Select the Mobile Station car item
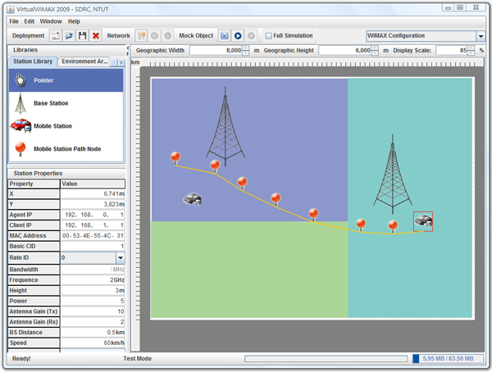This screenshot has width=492, height=372. tap(66, 126)
